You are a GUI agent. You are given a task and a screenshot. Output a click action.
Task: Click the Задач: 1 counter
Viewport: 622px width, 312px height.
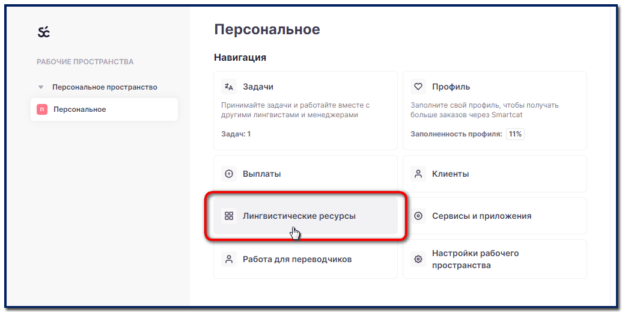[x=236, y=134]
